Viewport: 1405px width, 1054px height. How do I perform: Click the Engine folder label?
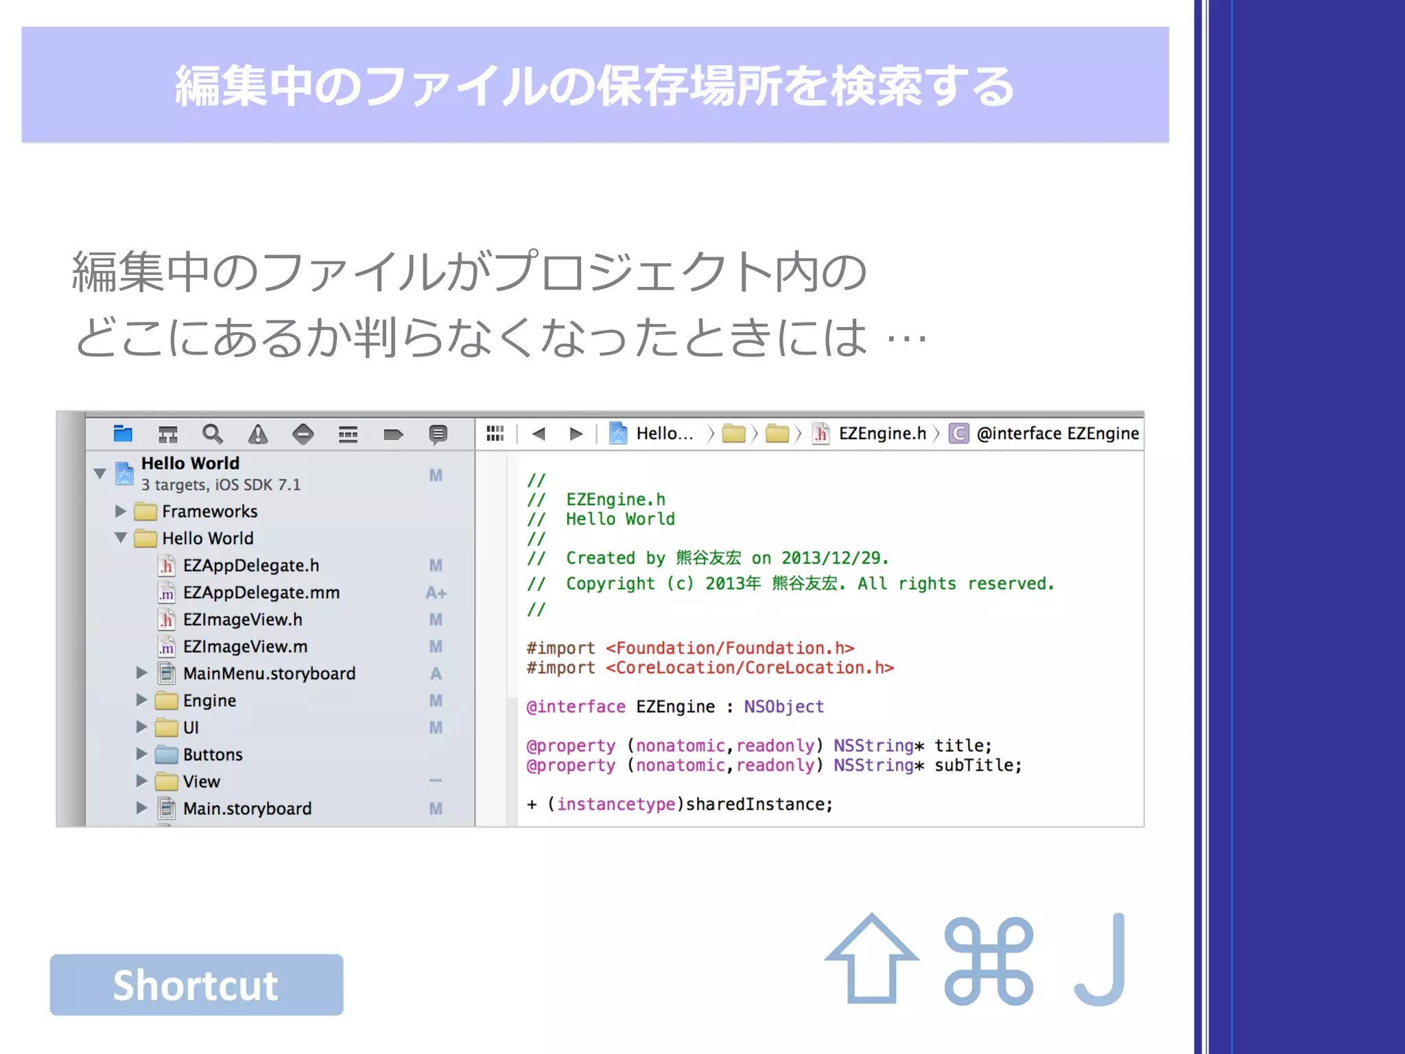coord(209,700)
